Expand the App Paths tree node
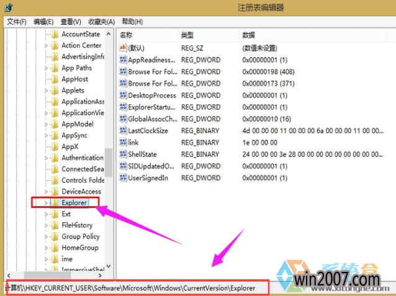This screenshot has width=396, height=296. point(46,68)
